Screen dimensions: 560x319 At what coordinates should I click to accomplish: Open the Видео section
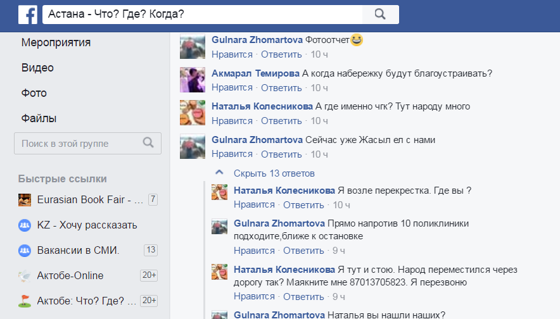(x=37, y=68)
